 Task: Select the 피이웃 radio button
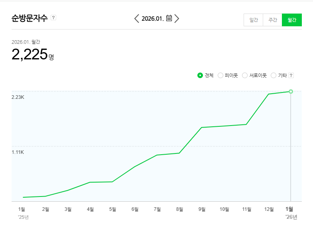click(220, 75)
